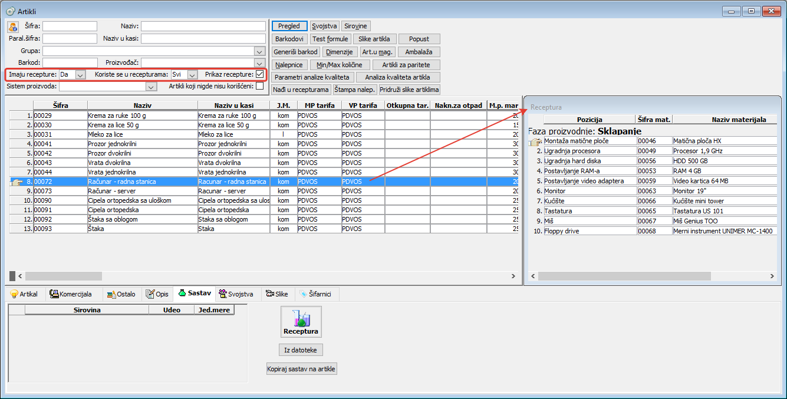Open the Šifarnici tab
The width and height of the screenshot is (787, 399).
pos(317,294)
